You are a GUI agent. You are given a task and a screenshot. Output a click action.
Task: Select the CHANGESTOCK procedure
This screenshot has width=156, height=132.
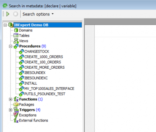[37, 51]
